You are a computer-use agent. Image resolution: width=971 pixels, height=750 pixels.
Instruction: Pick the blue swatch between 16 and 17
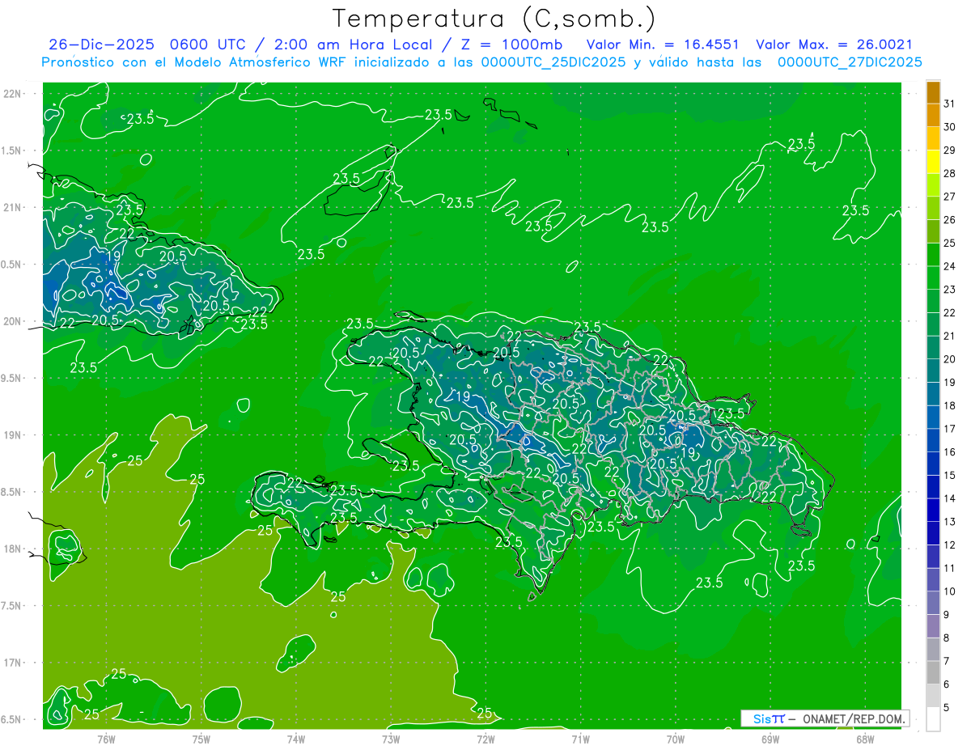[x=933, y=440]
